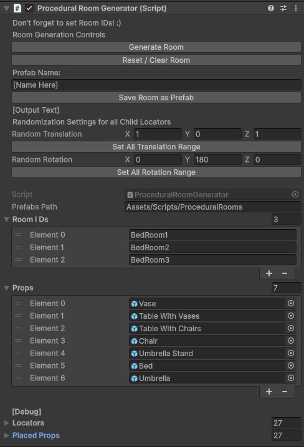304x447 pixels.
Task: Open object picker for Umbrella Stand
Action: (291, 353)
